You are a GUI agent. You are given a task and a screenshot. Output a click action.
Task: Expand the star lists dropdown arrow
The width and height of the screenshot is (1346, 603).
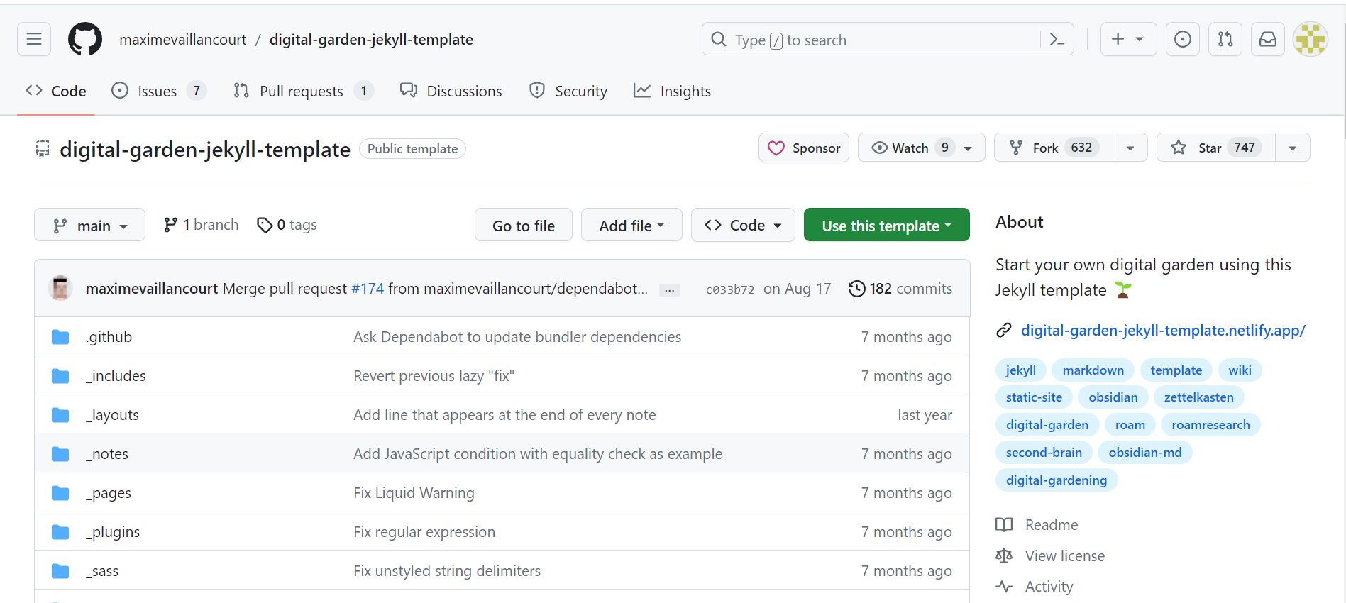click(1293, 148)
